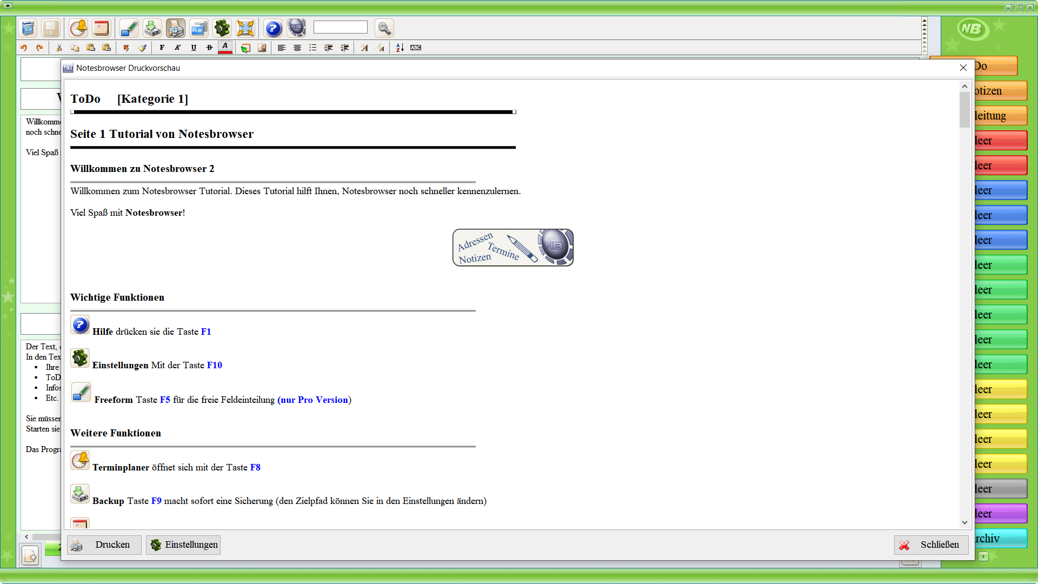
Task: Click the magnifier search icon
Action: click(384, 28)
